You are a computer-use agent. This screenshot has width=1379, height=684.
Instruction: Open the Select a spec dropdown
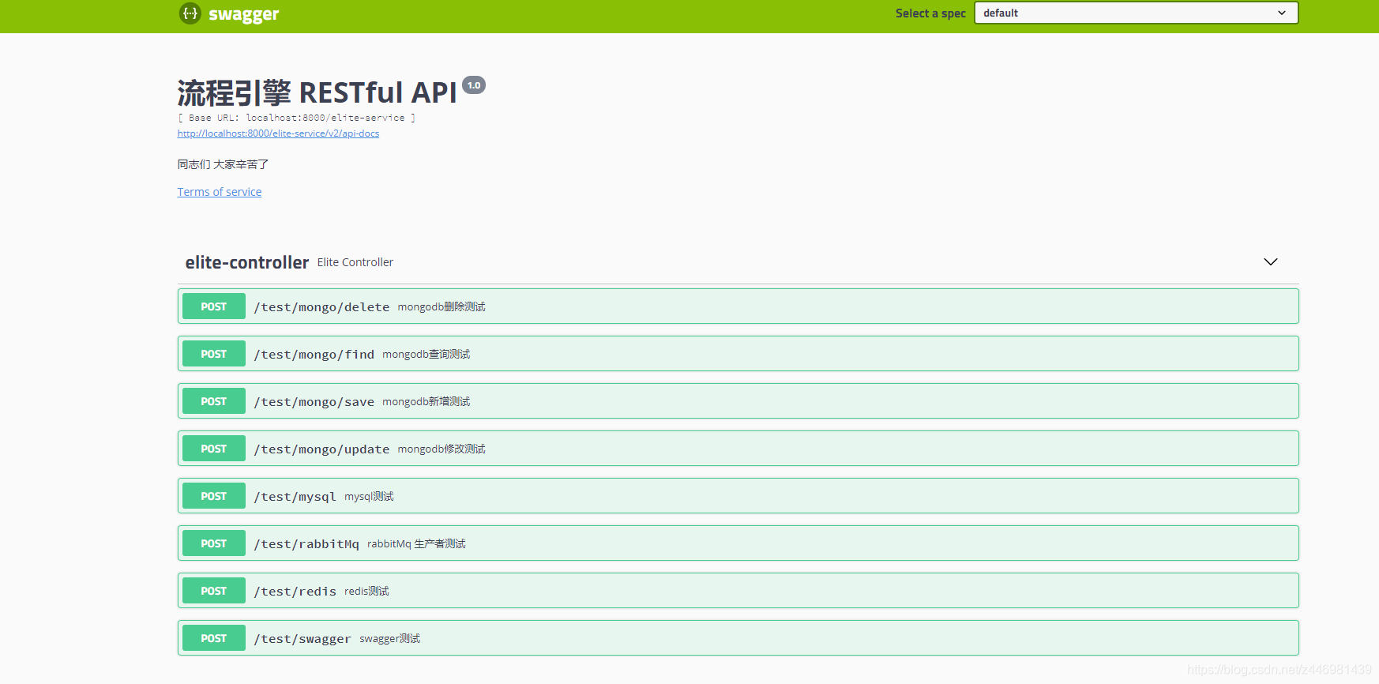click(1136, 13)
